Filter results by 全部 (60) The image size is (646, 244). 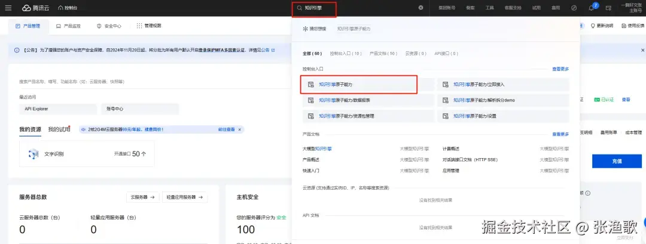[x=312, y=54]
